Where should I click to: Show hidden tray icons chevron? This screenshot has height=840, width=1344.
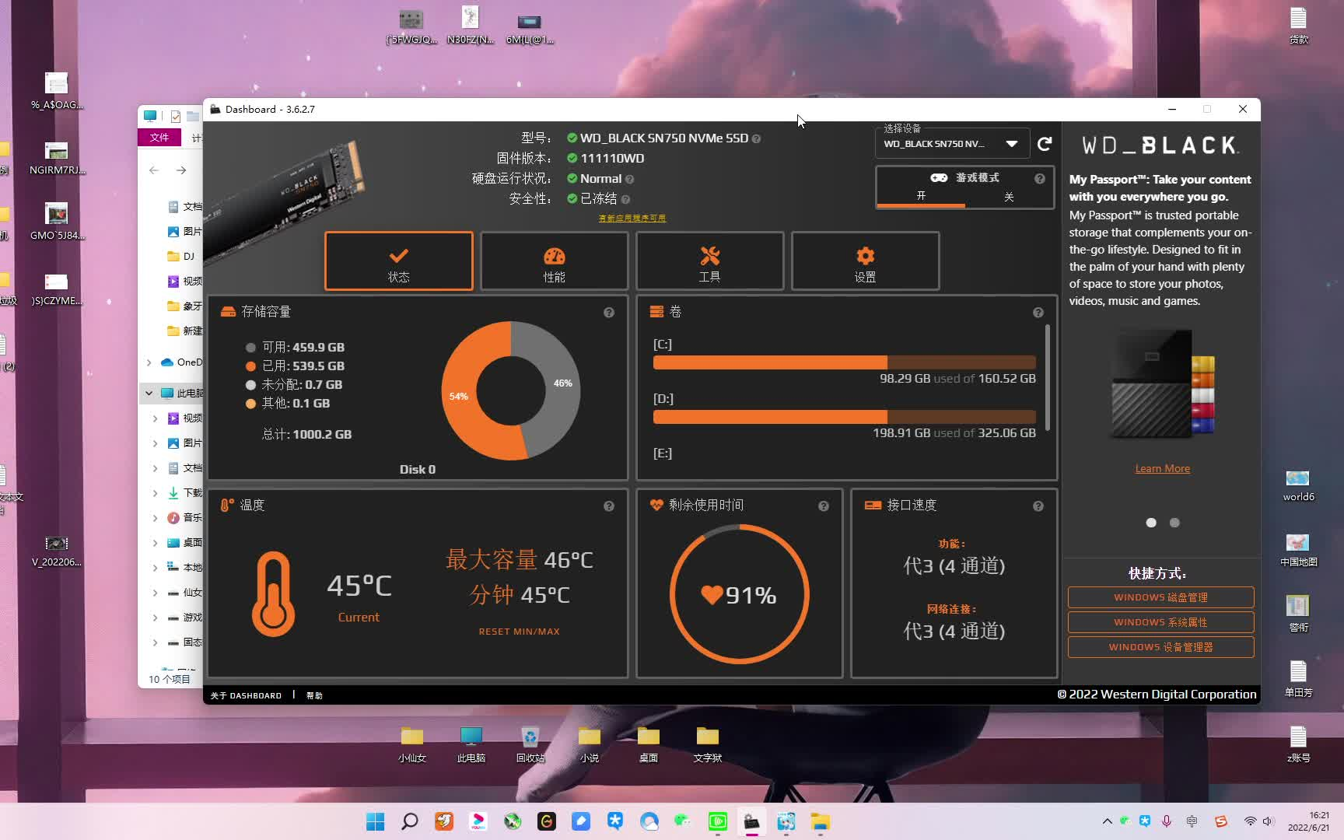click(x=1107, y=821)
